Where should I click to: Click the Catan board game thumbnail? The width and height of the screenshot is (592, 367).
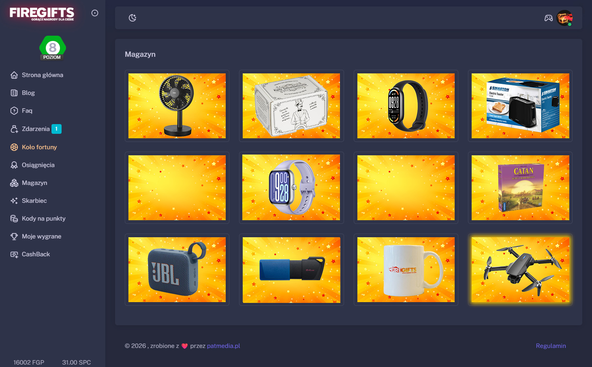tap(520, 188)
